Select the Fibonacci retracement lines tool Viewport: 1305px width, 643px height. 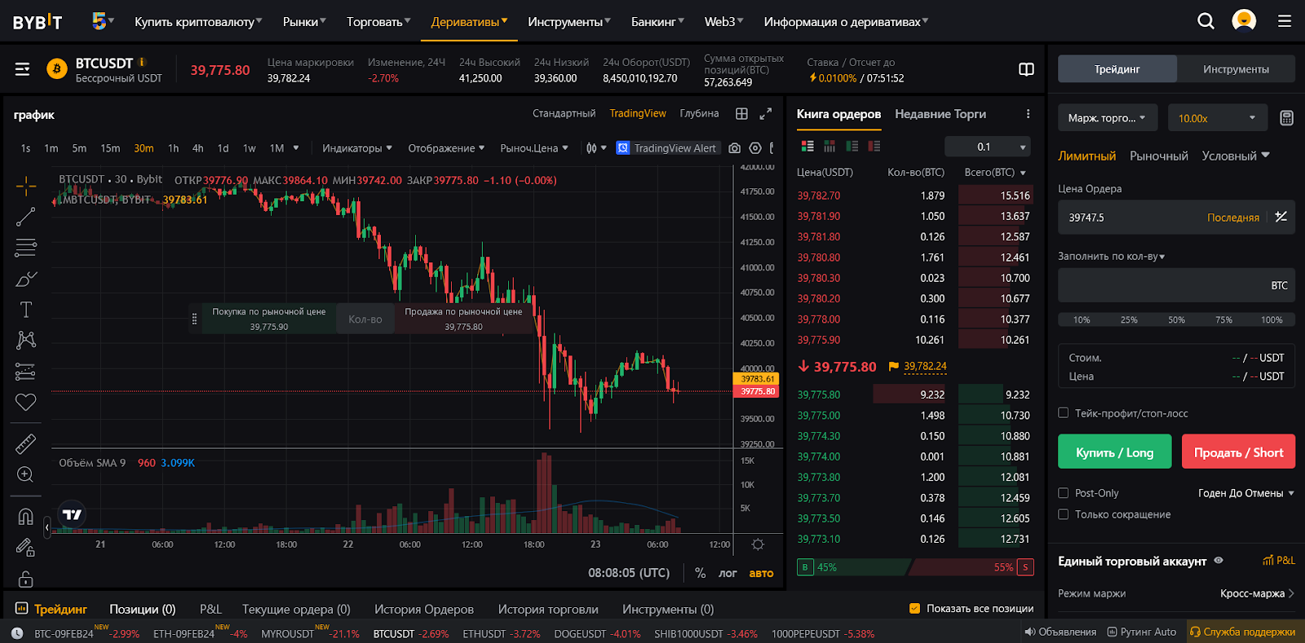coord(26,248)
